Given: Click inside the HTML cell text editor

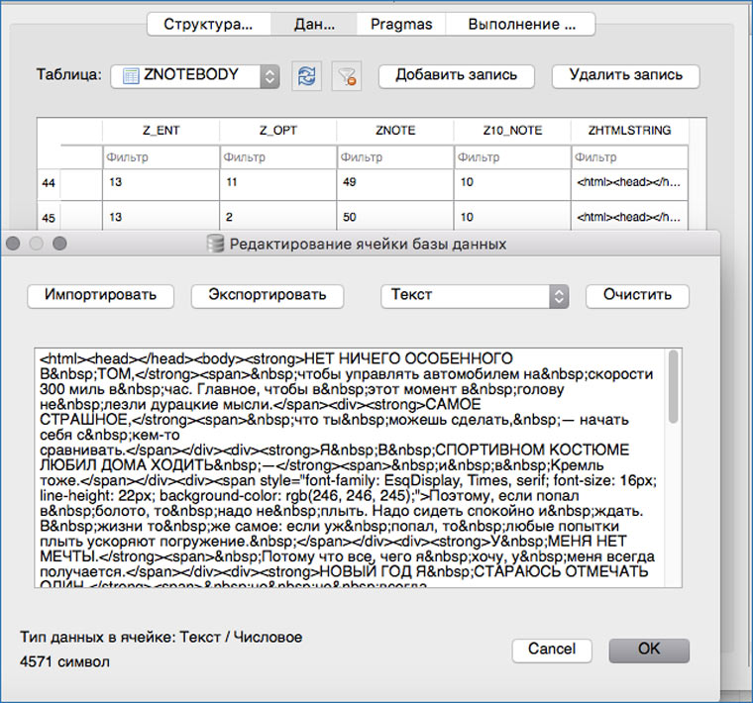Looking at the screenshot, I should [351, 468].
